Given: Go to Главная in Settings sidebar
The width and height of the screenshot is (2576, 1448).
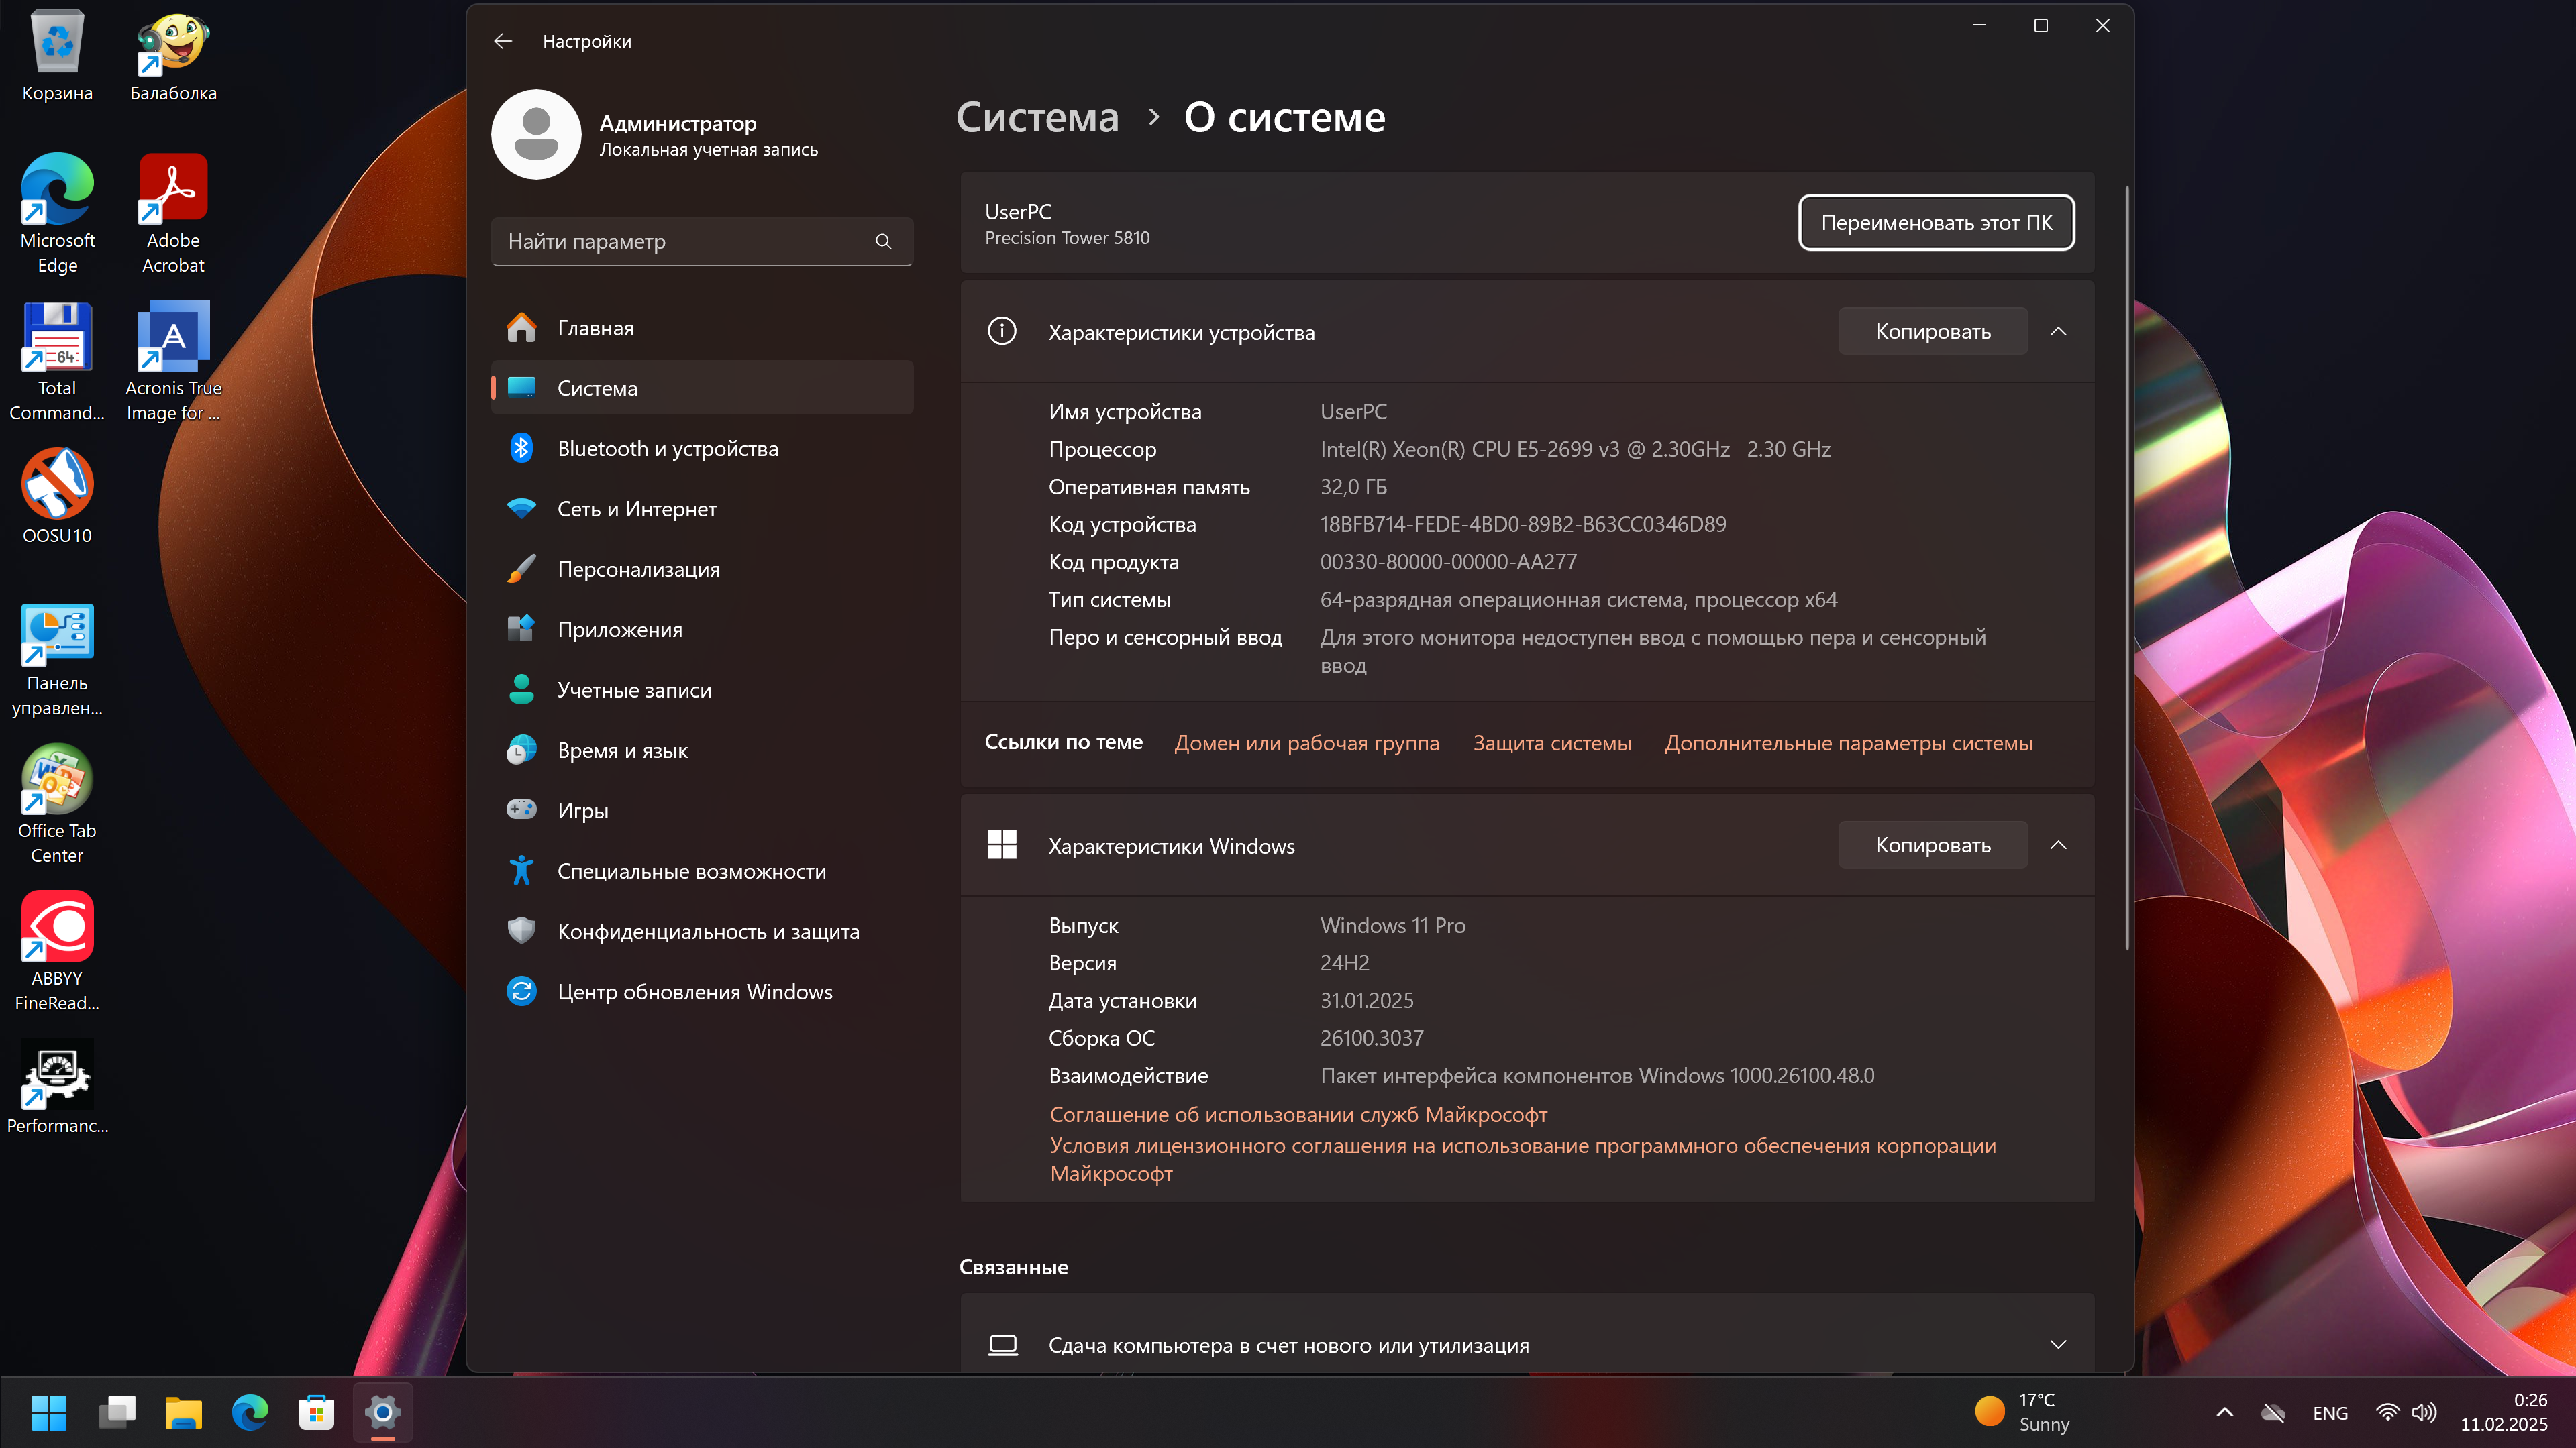Looking at the screenshot, I should point(702,328).
